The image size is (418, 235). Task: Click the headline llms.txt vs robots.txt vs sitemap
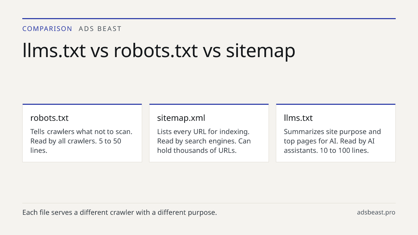point(159,50)
